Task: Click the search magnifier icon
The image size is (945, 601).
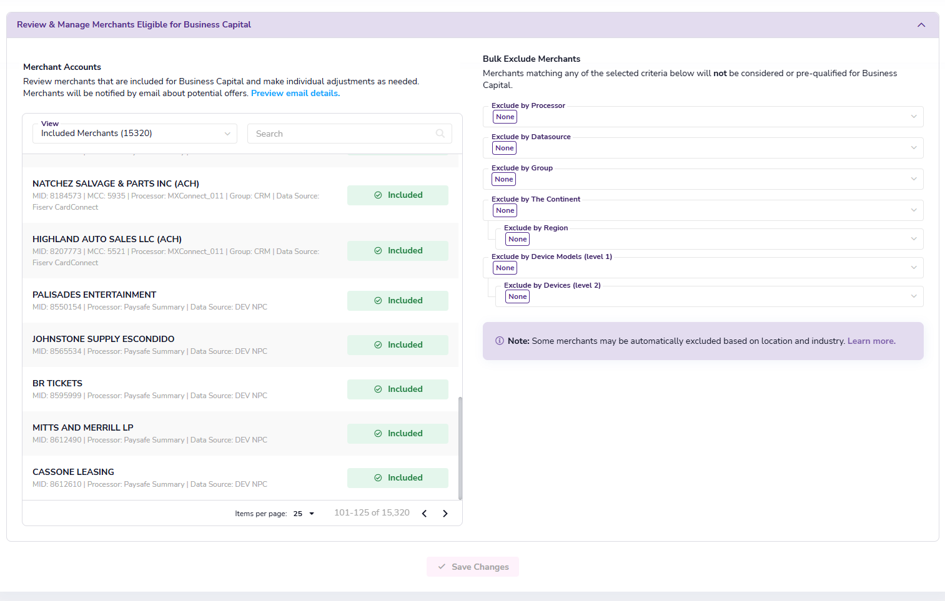Action: 440,134
